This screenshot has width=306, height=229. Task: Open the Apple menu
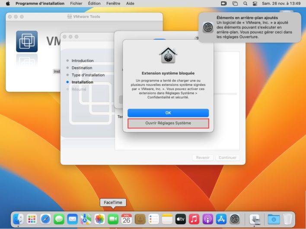tap(7, 3)
